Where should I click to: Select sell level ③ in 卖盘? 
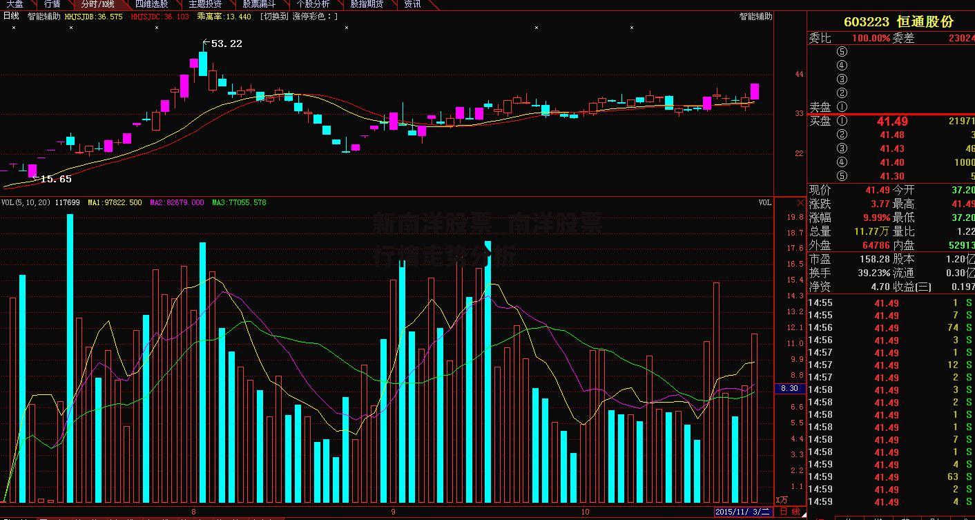tap(842, 79)
